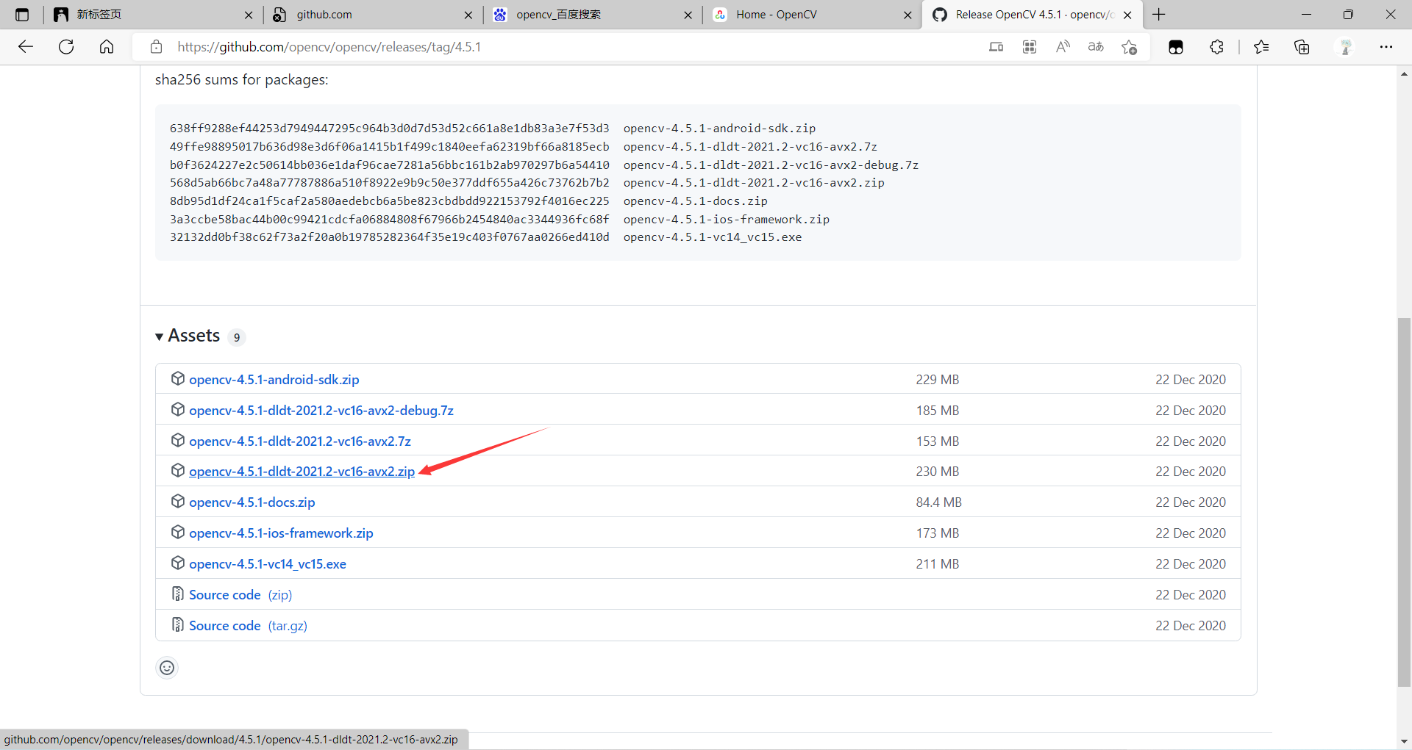Click the address bar URL field
1412x750 pixels.
tap(574, 47)
